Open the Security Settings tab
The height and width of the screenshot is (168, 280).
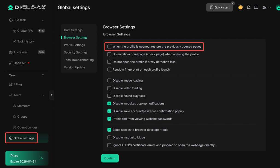coord(76,53)
